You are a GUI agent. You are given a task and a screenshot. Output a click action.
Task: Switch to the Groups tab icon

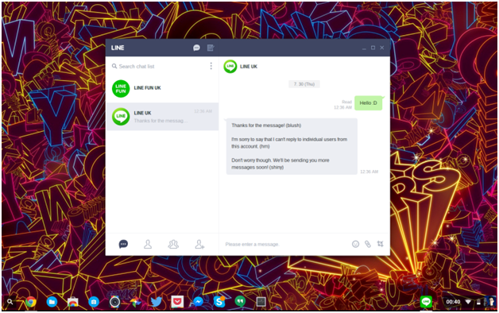coord(173,244)
